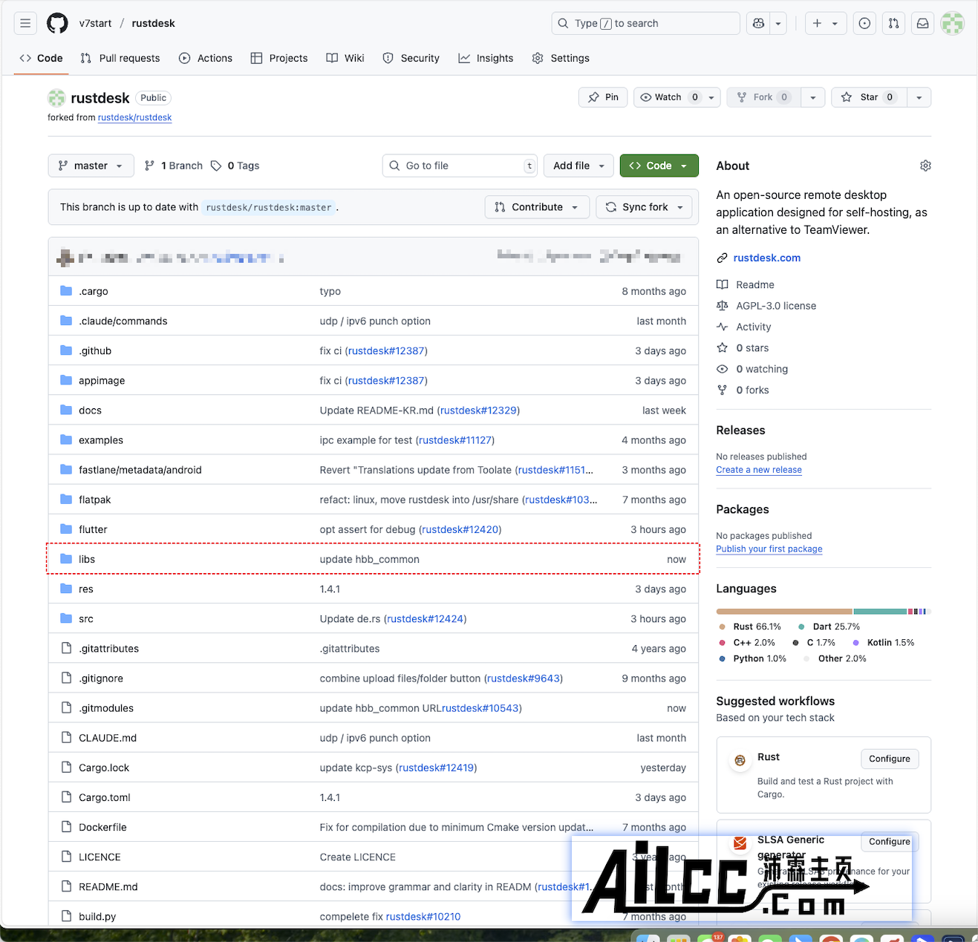Click the AGPL-3.0 license scale icon
This screenshot has height=942, width=978.
(722, 306)
